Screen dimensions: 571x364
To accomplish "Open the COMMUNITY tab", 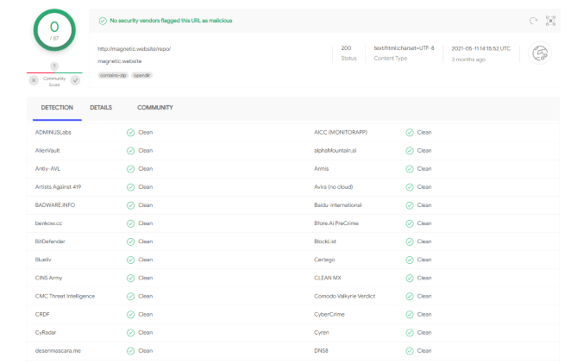I will tap(154, 108).
